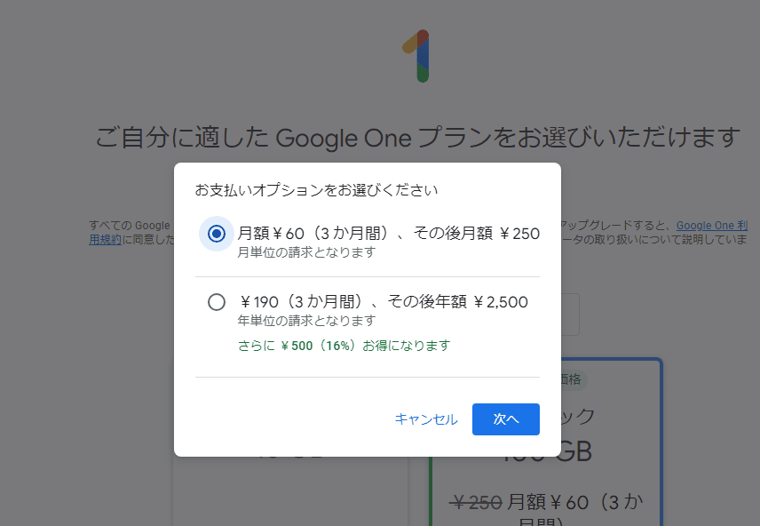This screenshot has height=526, width=760.
Task: Select the monthly ¥60 radio button
Action: click(x=216, y=234)
